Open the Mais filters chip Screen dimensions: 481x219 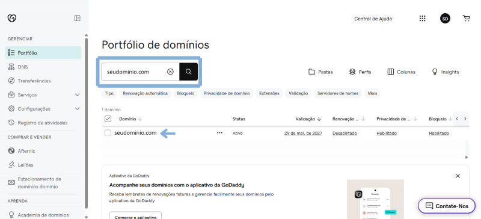click(372, 93)
